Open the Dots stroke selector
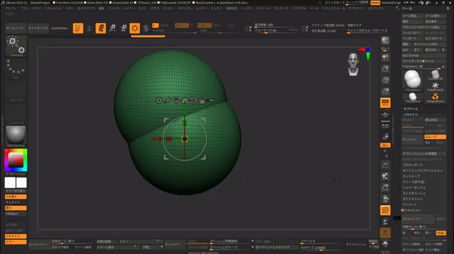 (x=16, y=69)
